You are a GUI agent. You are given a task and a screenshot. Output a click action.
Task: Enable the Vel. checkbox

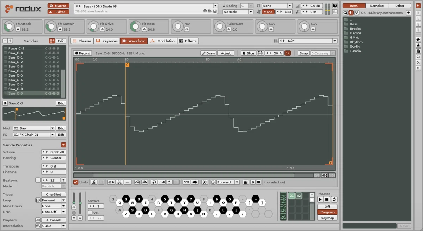click(x=90, y=212)
